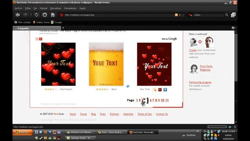Open the new tab plus button
This screenshot has width=250, height=141.
coord(63,28)
